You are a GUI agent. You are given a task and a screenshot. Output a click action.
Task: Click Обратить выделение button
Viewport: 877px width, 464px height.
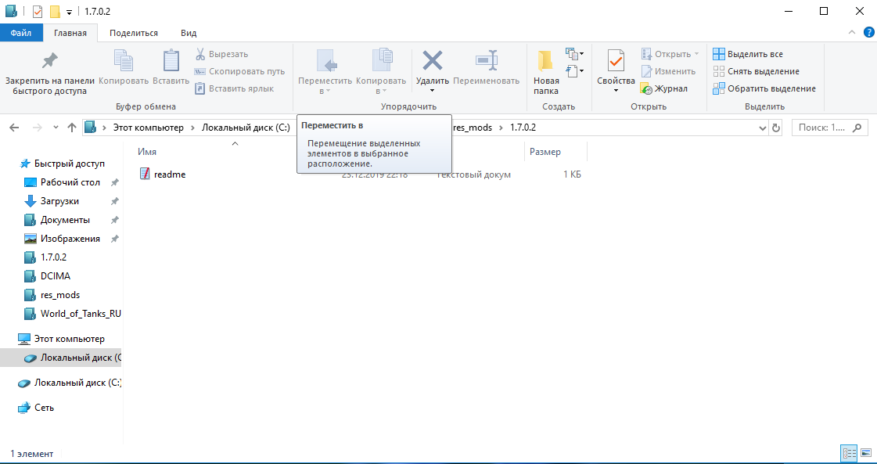764,88
